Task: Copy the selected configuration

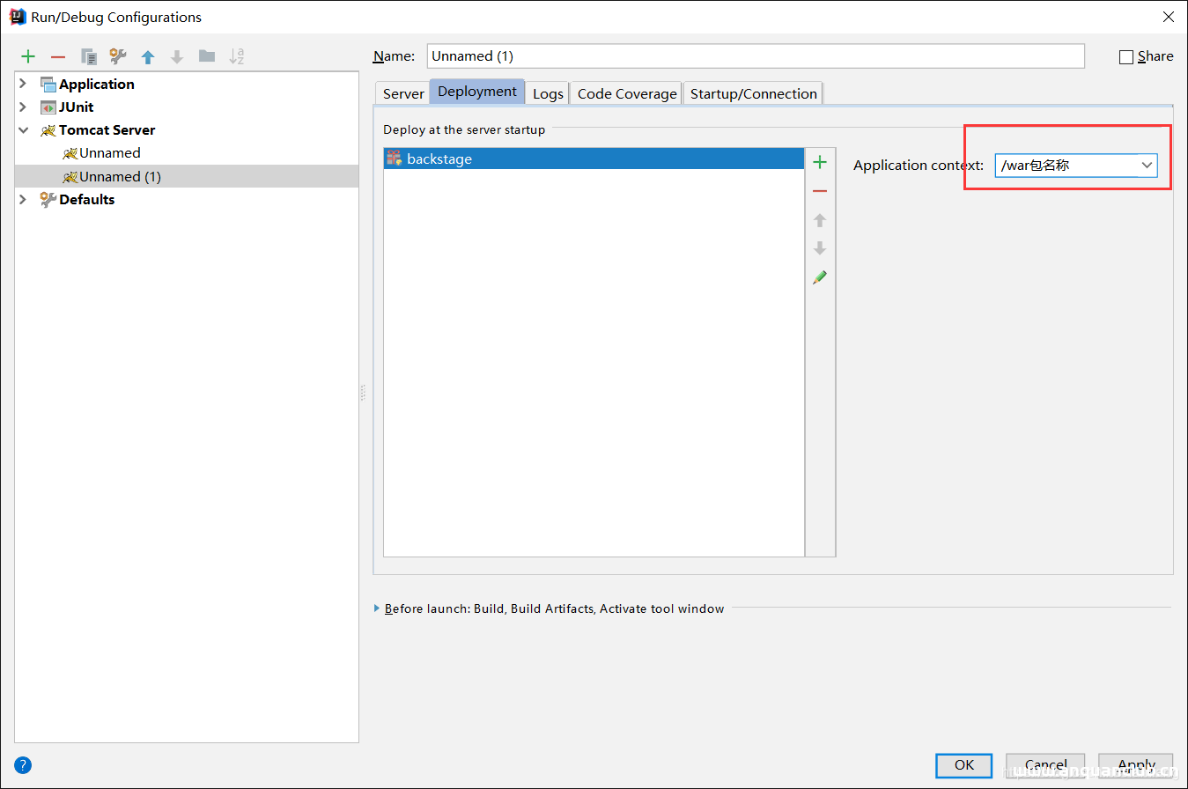Action: click(89, 56)
